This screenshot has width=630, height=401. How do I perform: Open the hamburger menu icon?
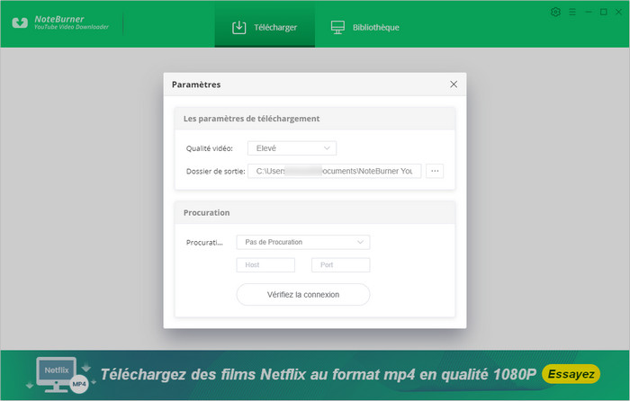coord(572,12)
